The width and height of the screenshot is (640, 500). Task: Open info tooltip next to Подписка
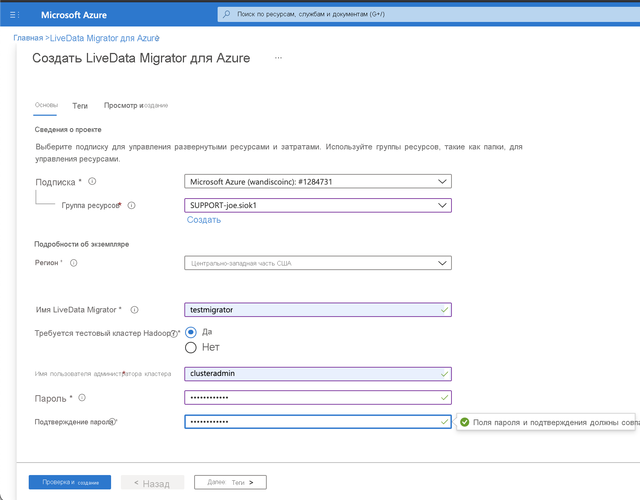[92, 181]
